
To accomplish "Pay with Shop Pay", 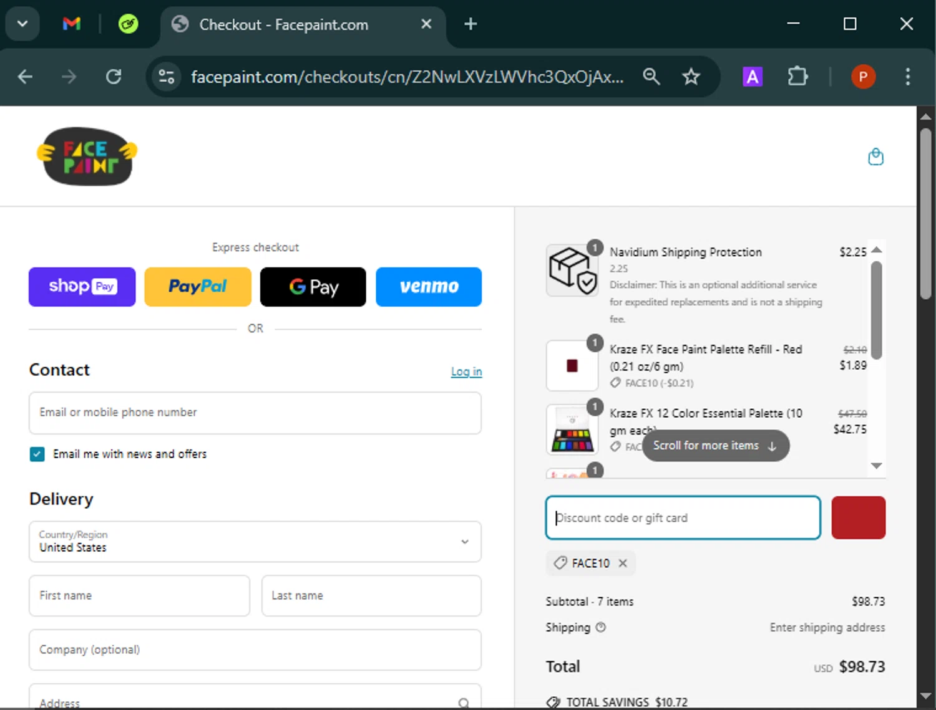I will coord(82,287).
